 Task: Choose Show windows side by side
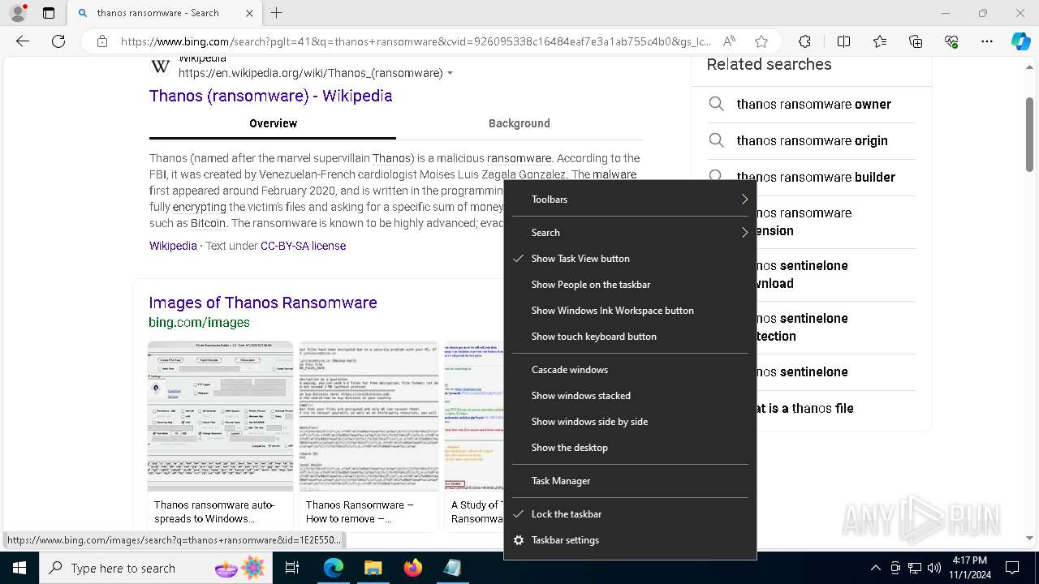(630, 422)
